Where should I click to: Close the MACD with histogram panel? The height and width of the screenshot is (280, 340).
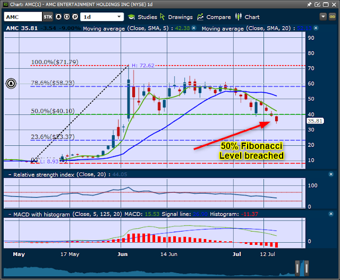pyautogui.click(x=331, y=214)
